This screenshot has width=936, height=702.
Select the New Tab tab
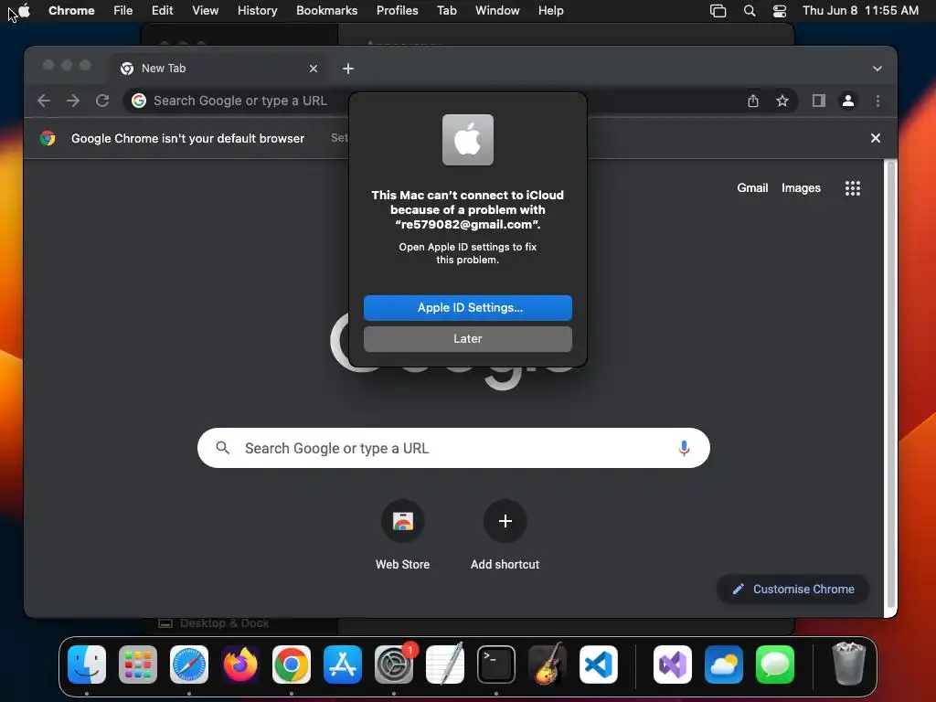point(218,69)
